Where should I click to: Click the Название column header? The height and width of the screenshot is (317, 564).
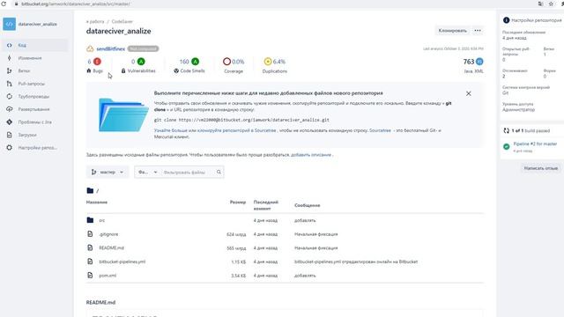(97, 203)
